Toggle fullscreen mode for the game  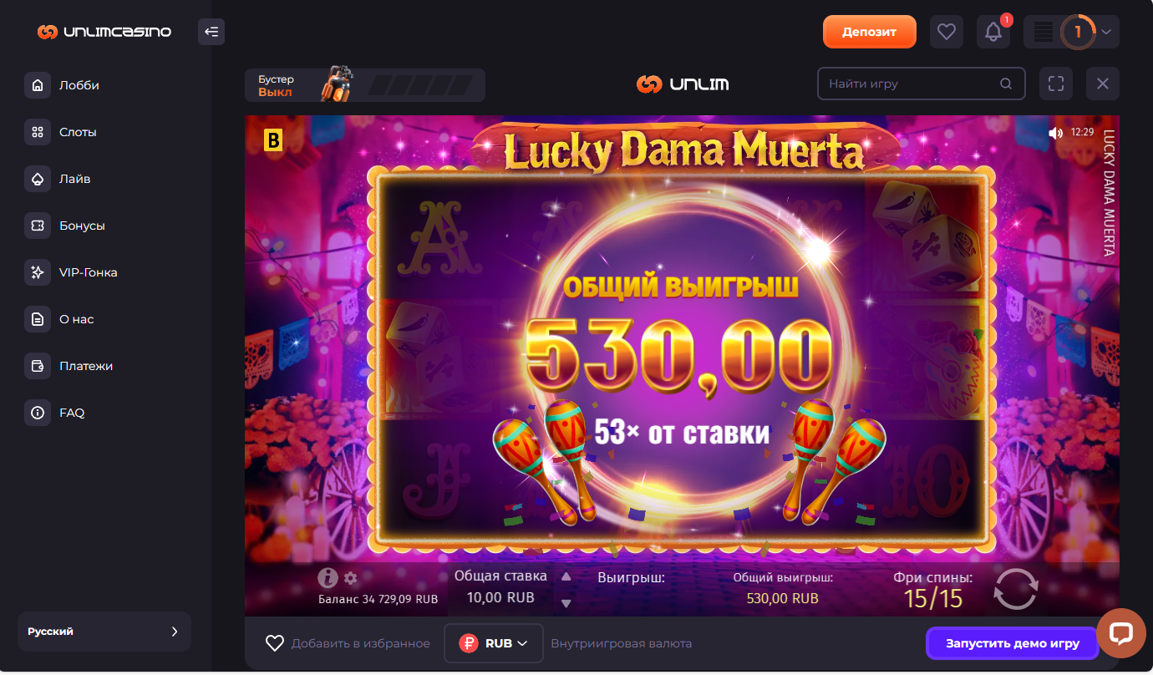click(1056, 84)
